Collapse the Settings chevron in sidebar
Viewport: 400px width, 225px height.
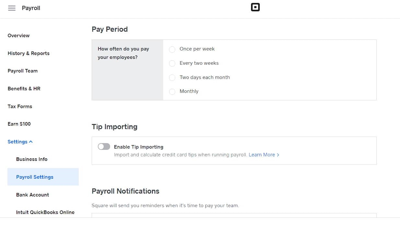(x=31, y=142)
